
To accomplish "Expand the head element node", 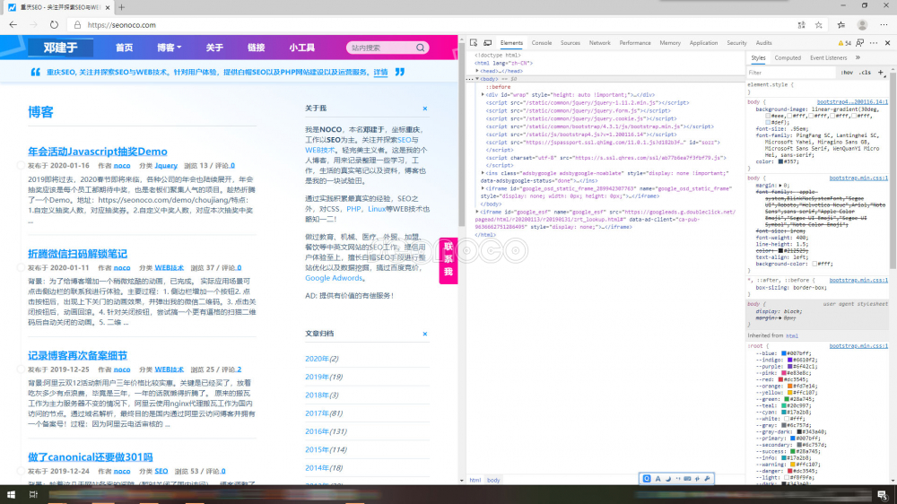I will [x=477, y=71].
